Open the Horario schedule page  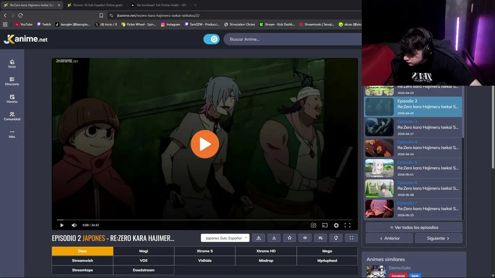[12, 99]
